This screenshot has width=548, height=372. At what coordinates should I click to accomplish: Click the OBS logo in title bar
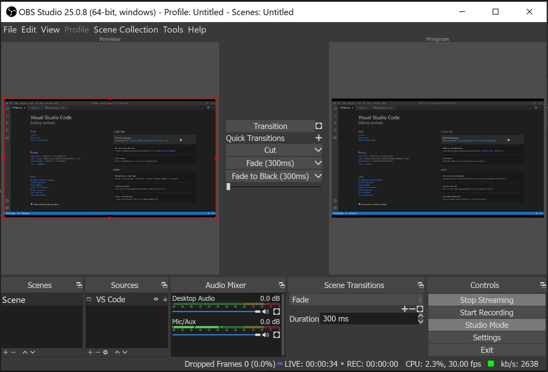[11, 12]
